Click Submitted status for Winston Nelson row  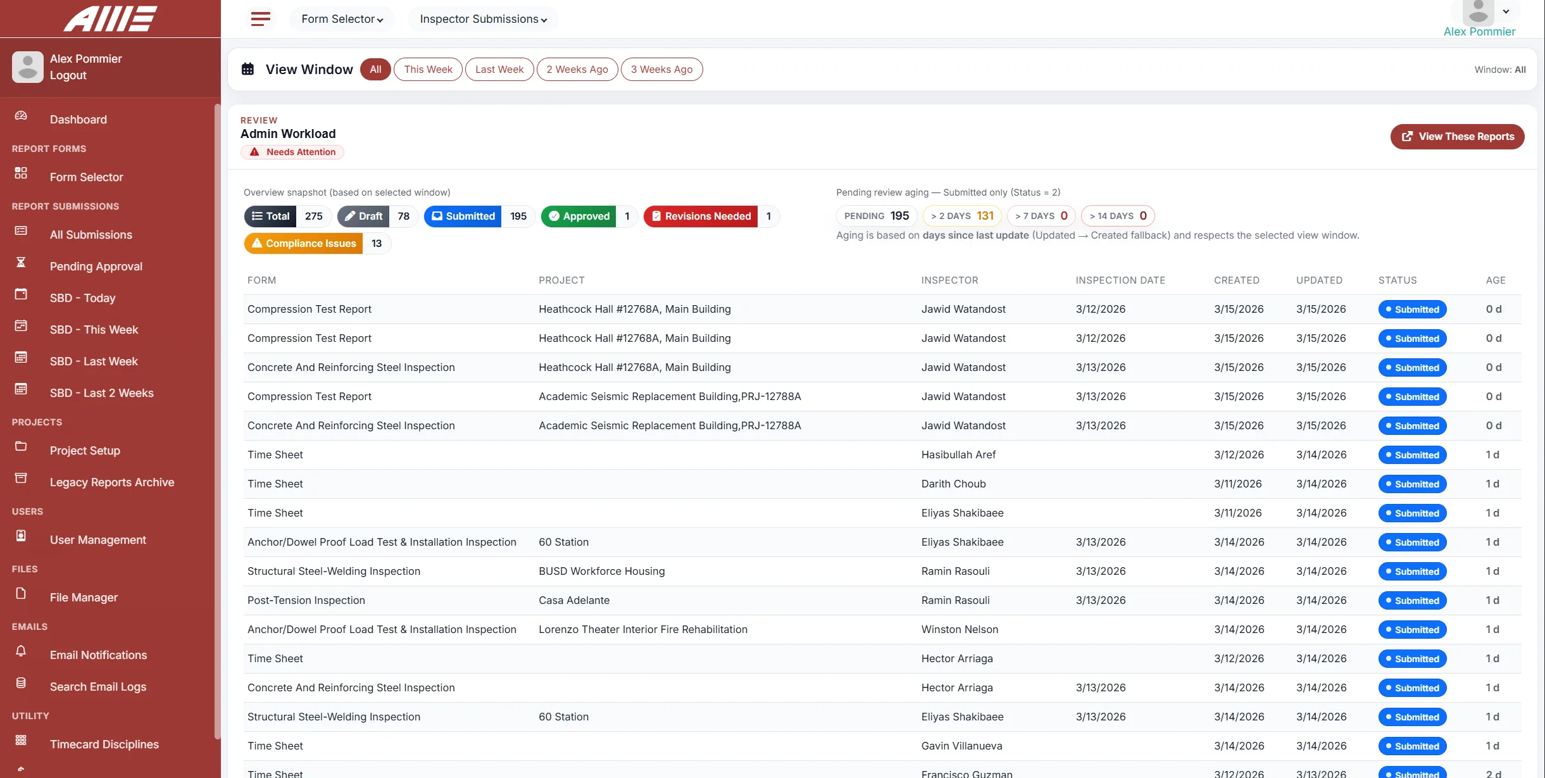point(1412,630)
